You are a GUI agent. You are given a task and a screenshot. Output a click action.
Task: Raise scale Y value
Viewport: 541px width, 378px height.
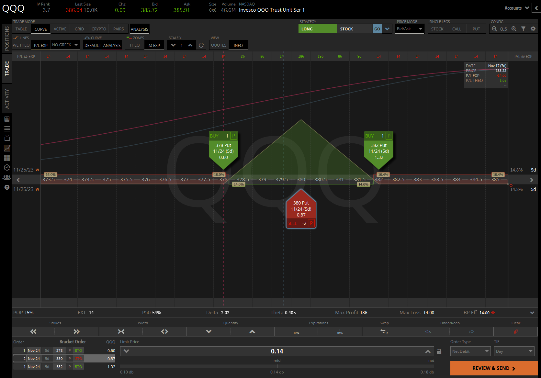click(190, 45)
